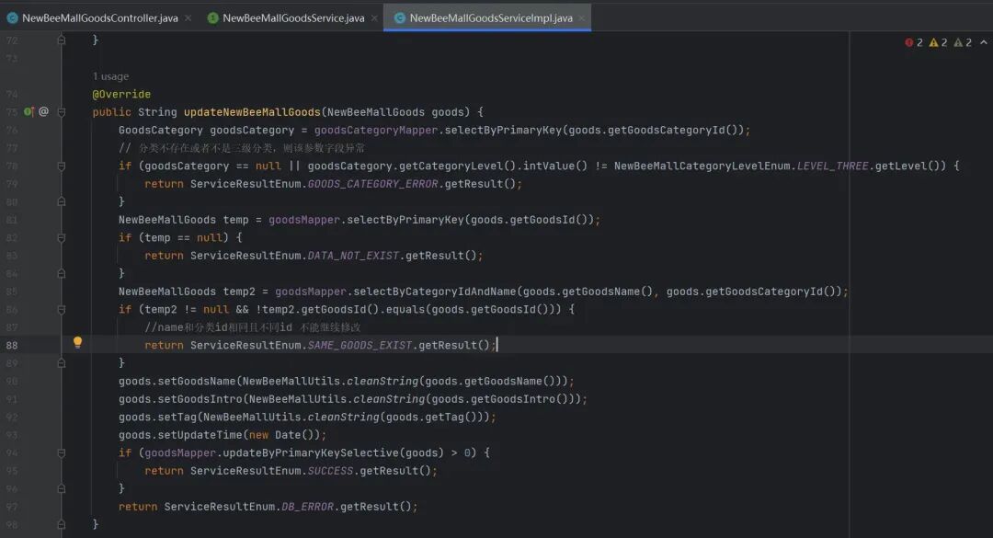This screenshot has height=538, width=993.
Task: Click the GoodsCategory type on line 76
Action: pyautogui.click(x=160, y=130)
